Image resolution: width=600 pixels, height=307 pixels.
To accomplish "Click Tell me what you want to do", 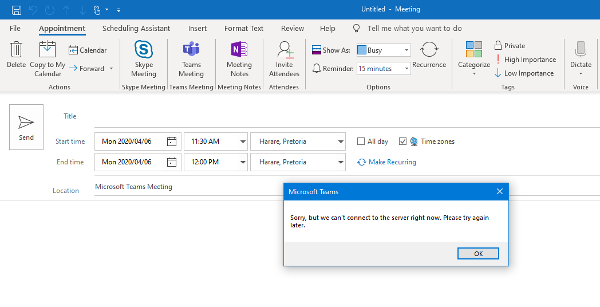I will (415, 28).
